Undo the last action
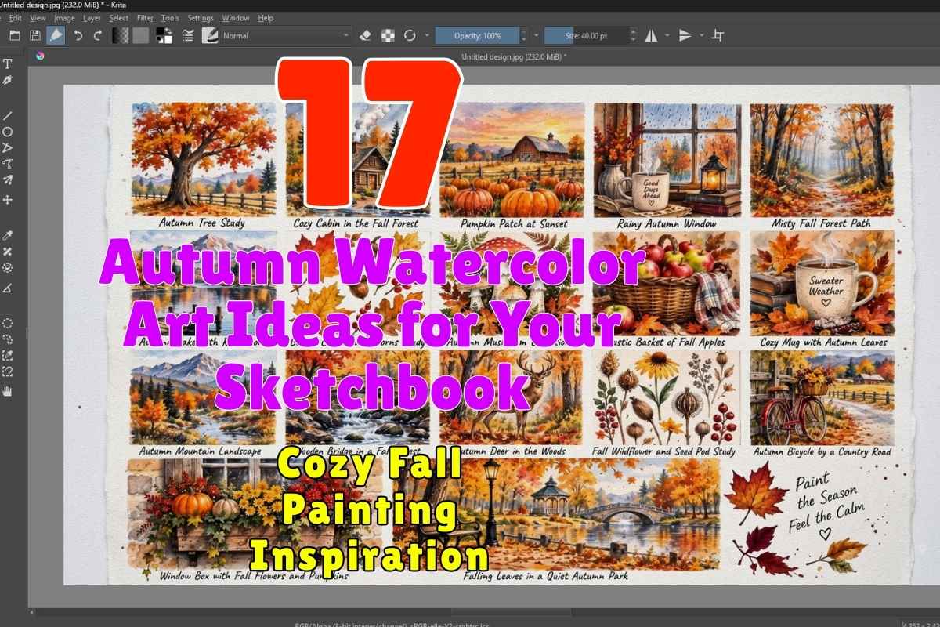This screenshot has height=627, width=940. click(78, 35)
